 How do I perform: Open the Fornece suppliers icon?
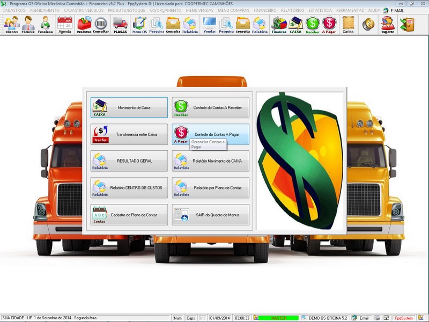click(x=28, y=25)
